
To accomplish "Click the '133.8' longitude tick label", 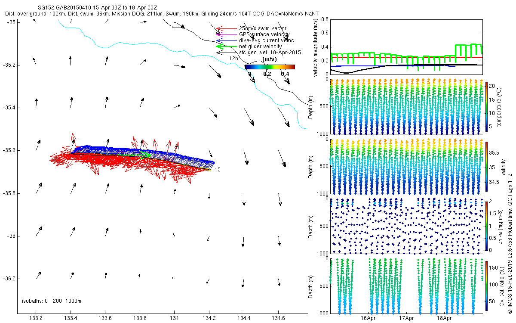I will [x=140, y=319].
